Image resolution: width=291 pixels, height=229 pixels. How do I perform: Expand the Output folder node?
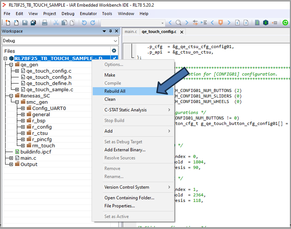tap(11, 164)
